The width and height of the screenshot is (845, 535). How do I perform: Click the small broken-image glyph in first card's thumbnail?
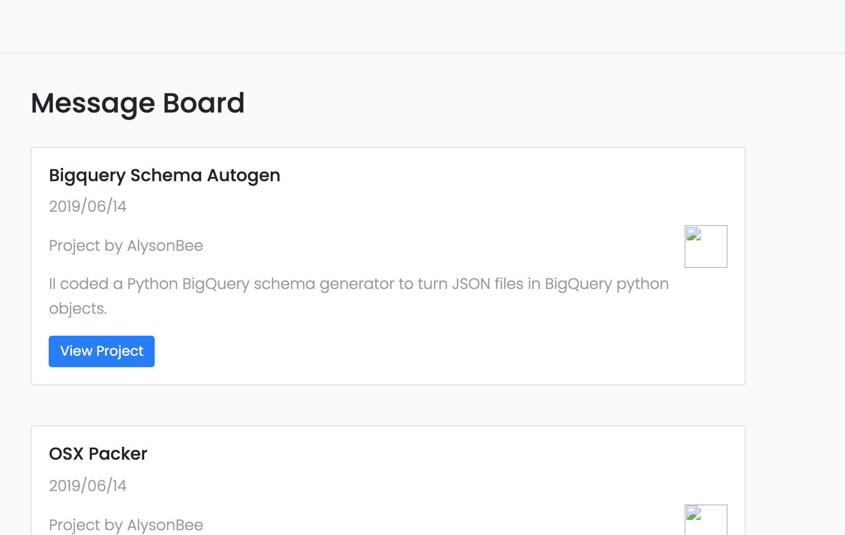pyautogui.click(x=694, y=234)
